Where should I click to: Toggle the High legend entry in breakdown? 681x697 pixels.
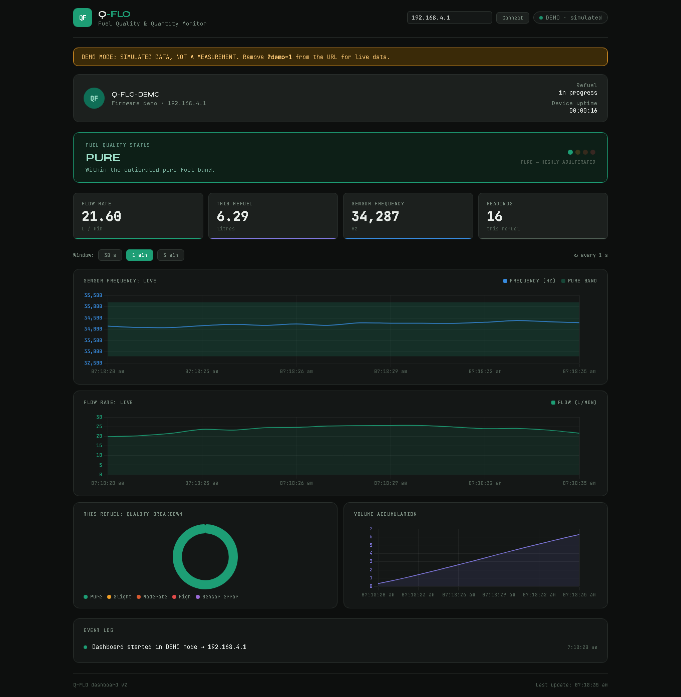181,597
